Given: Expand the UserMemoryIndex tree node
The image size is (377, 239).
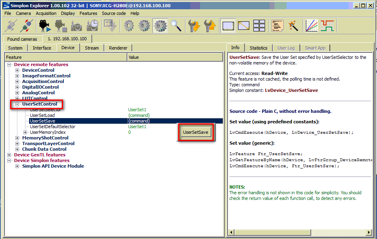Looking at the screenshot, I should 25,132.
